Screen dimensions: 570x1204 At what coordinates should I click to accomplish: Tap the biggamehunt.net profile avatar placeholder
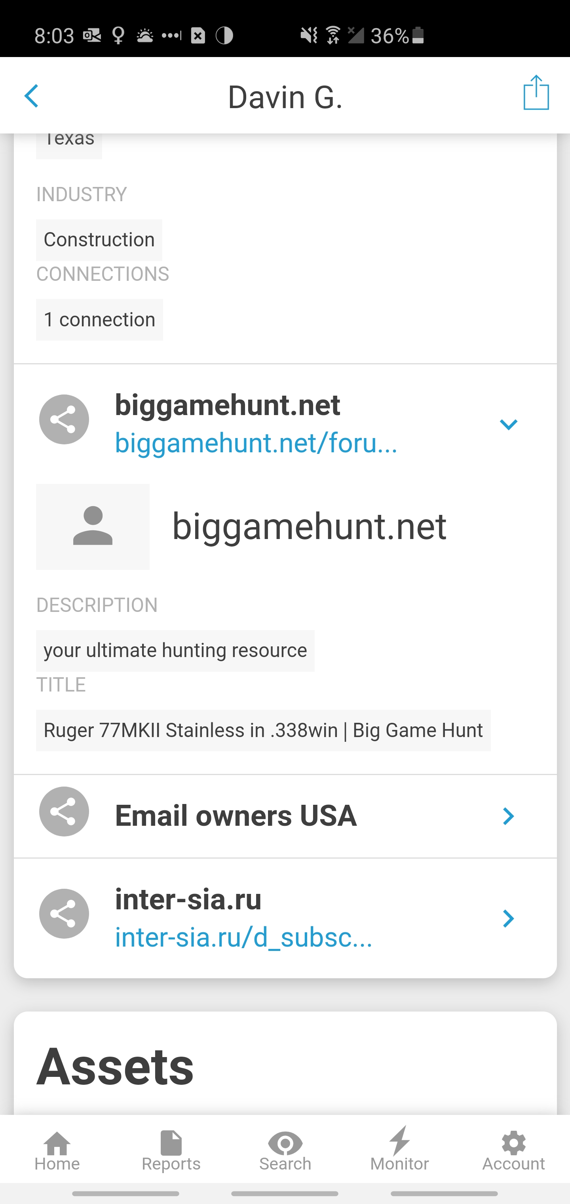(93, 526)
